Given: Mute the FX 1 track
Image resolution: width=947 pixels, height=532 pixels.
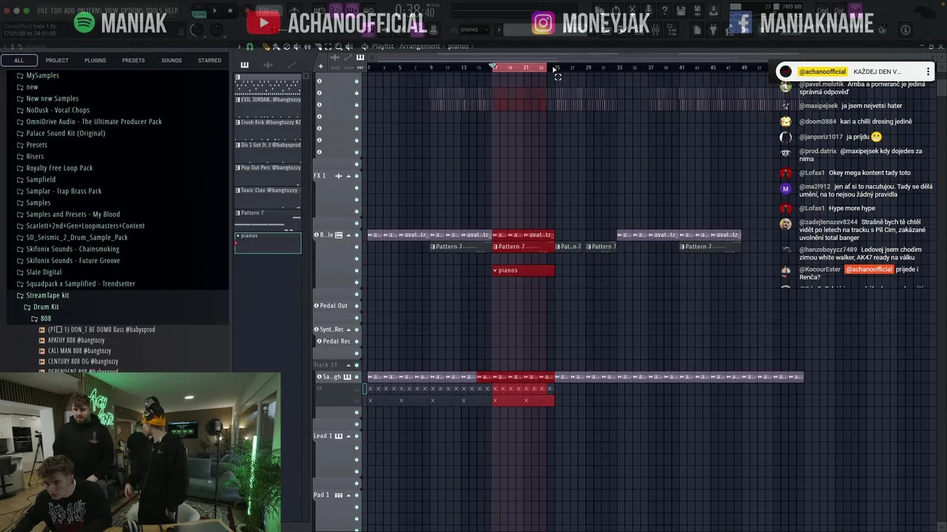Looking at the screenshot, I should pos(357,176).
